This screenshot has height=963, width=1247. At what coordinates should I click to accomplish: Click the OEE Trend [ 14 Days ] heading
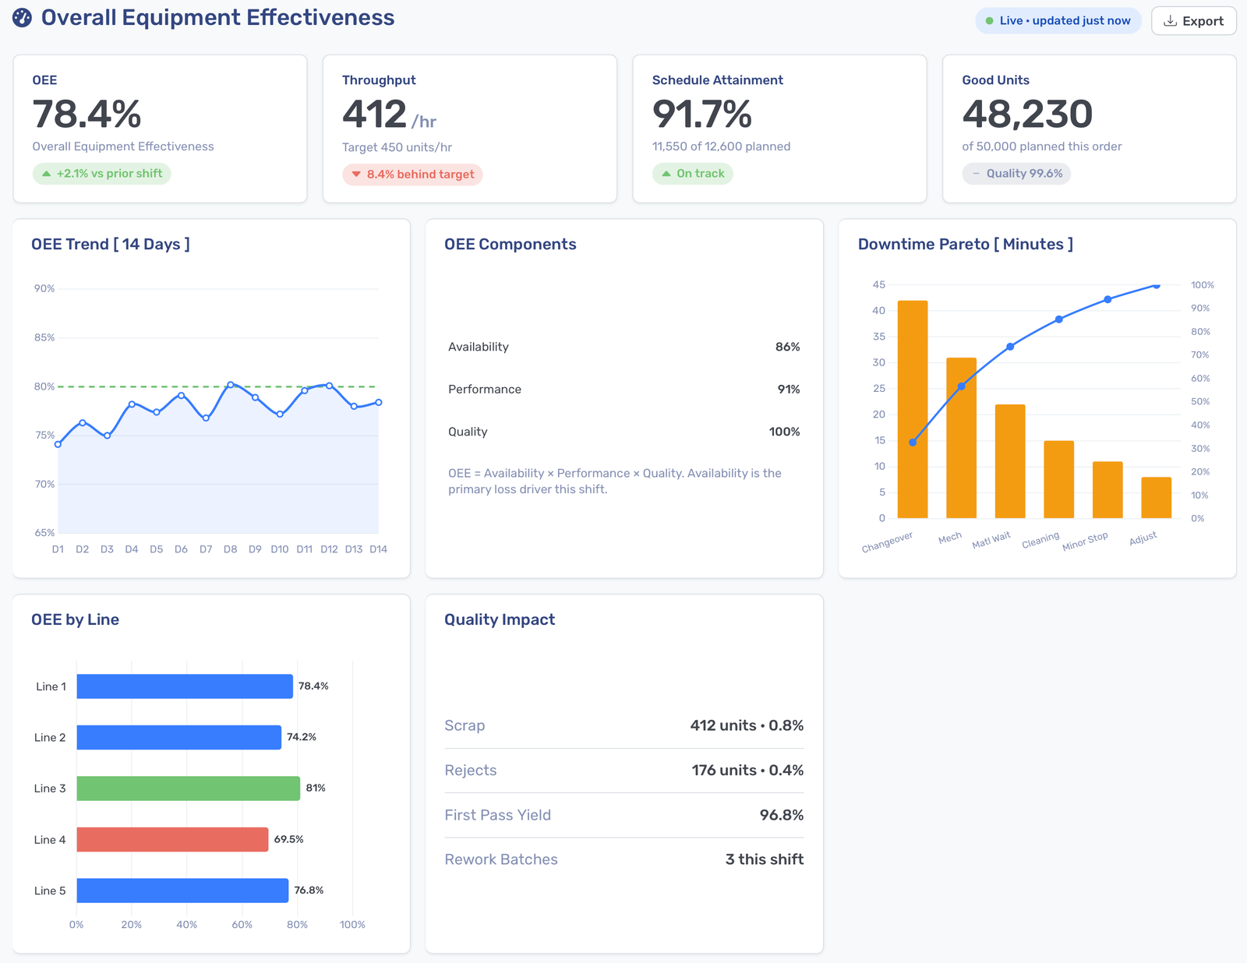(x=111, y=245)
